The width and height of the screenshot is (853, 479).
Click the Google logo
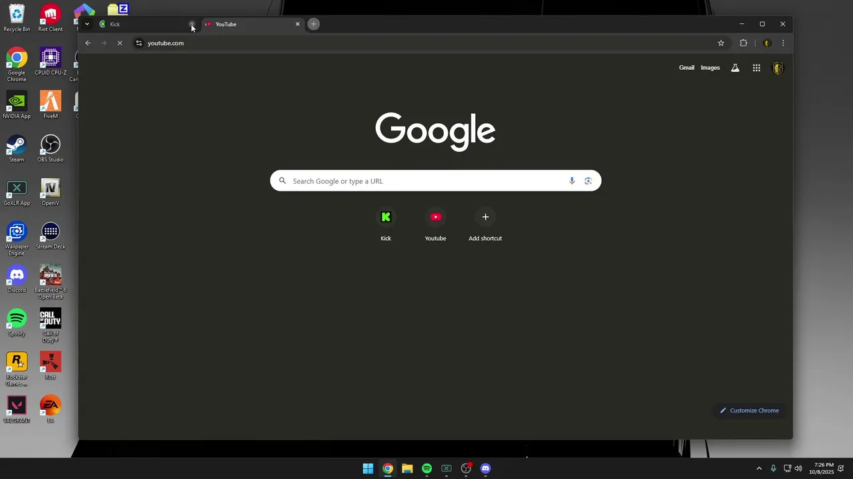(x=435, y=131)
